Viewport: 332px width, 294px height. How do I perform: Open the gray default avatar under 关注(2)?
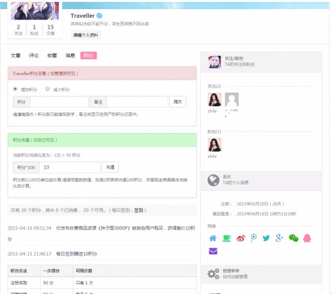click(x=232, y=99)
